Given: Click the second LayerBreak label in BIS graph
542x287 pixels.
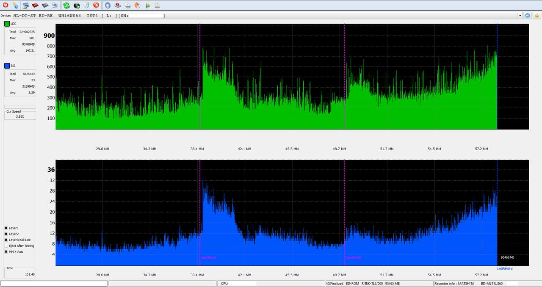Looking at the screenshot, I should (353, 257).
